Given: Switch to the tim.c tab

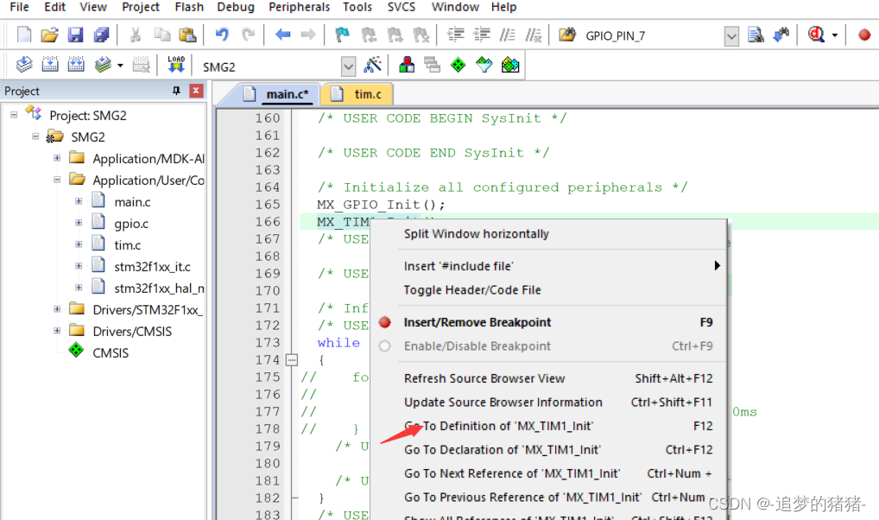Looking at the screenshot, I should click(x=357, y=94).
